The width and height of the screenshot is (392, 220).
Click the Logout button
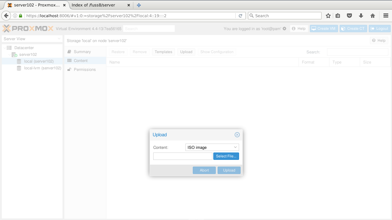pos(379,29)
